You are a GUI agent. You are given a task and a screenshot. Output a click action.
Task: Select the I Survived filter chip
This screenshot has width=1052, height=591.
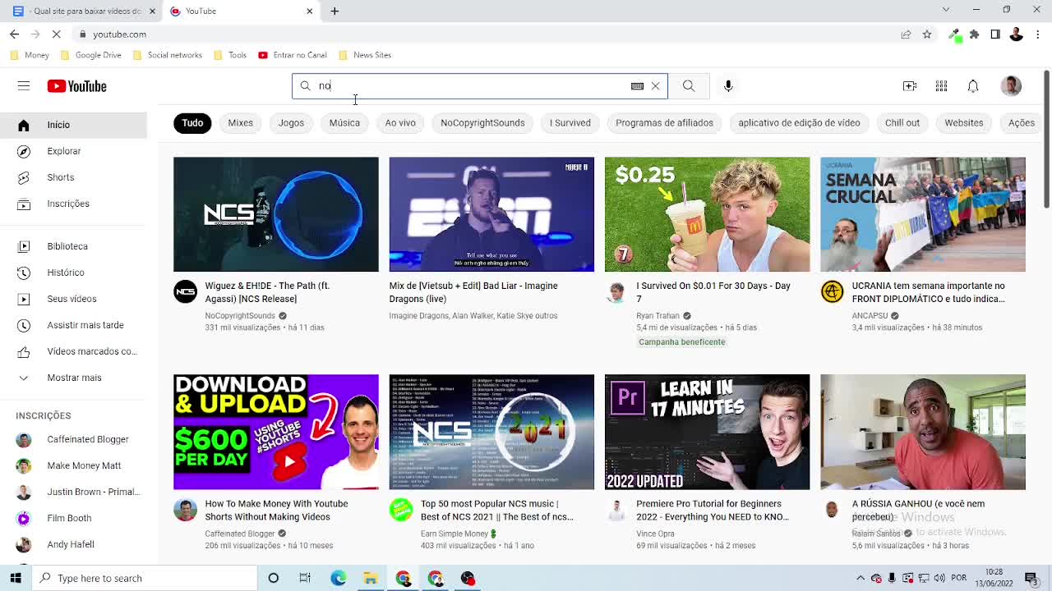point(570,123)
